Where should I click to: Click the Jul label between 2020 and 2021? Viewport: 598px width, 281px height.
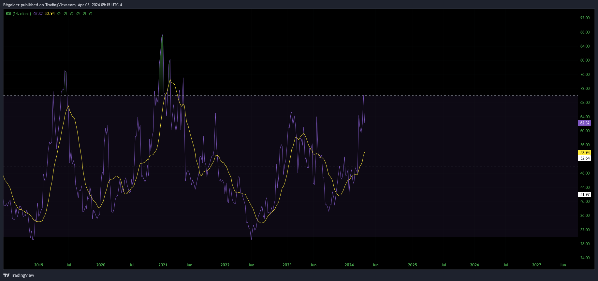(132, 265)
